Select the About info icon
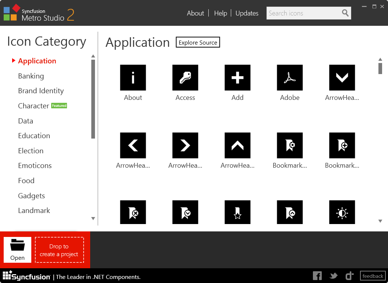This screenshot has height=283, width=388. pos(133,77)
